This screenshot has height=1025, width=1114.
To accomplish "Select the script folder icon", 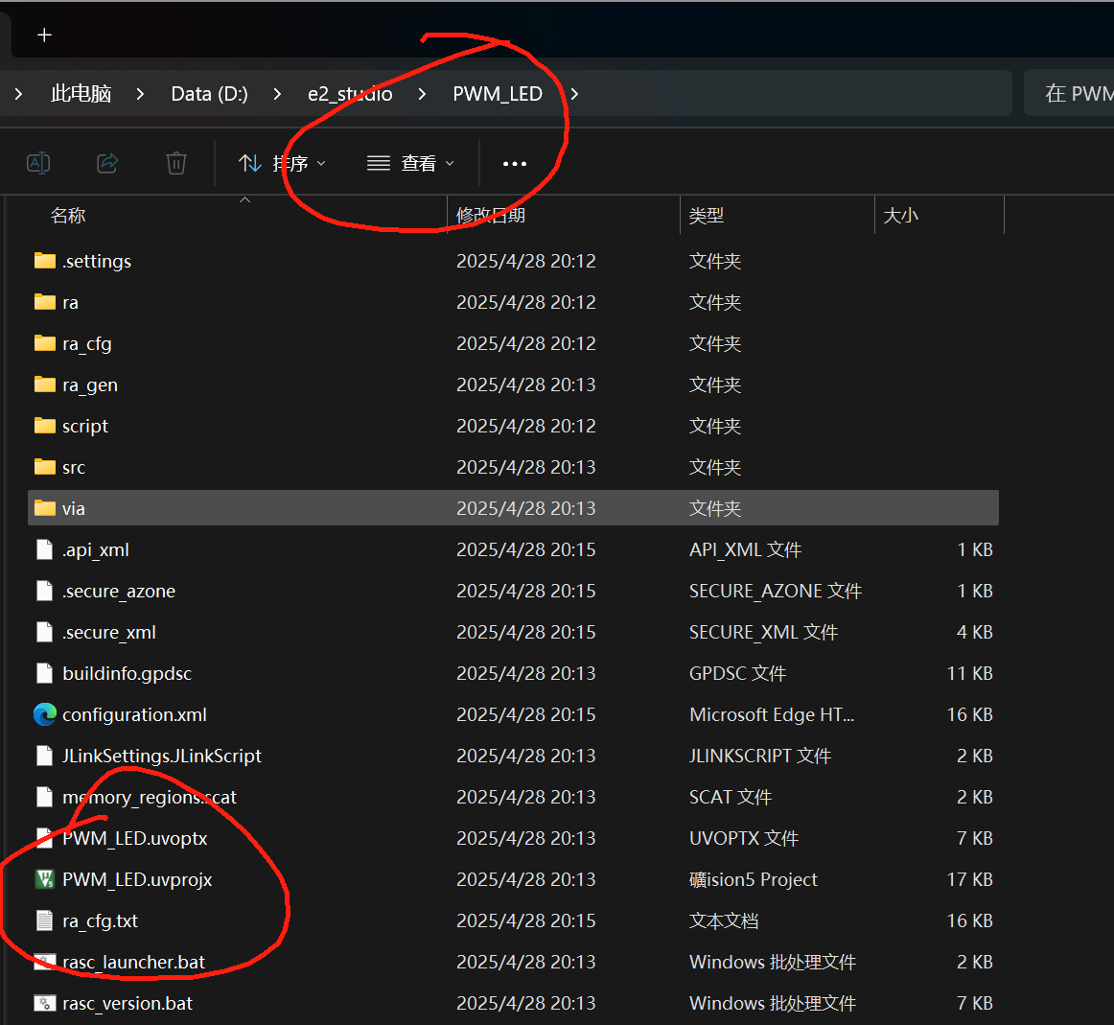I will (45, 426).
